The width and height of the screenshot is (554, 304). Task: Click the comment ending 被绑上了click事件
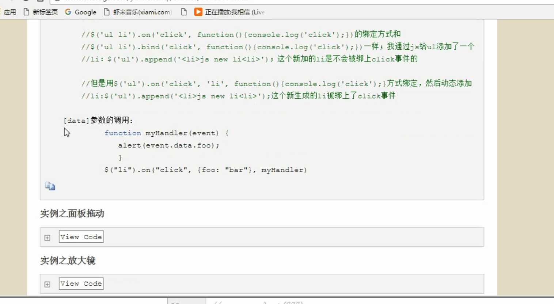click(x=238, y=96)
